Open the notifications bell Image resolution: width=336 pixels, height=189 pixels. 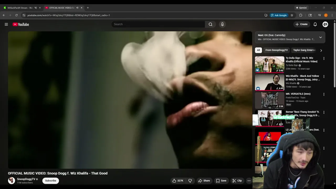coord(315,24)
